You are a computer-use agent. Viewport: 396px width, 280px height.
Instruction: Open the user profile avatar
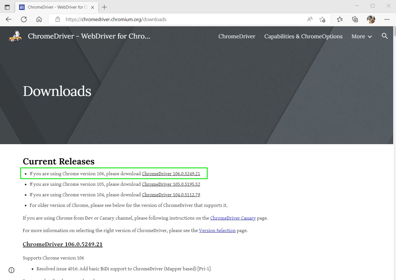[371, 19]
